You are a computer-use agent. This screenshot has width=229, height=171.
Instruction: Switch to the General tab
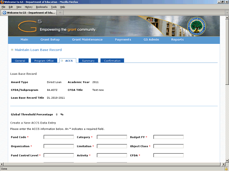pyautogui.click(x=20, y=61)
